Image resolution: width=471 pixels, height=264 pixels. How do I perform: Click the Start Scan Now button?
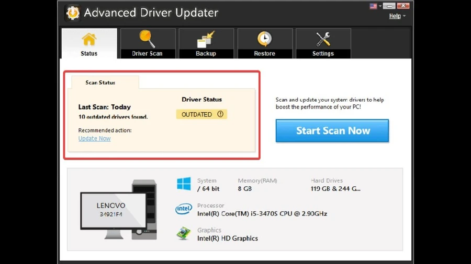pos(332,131)
